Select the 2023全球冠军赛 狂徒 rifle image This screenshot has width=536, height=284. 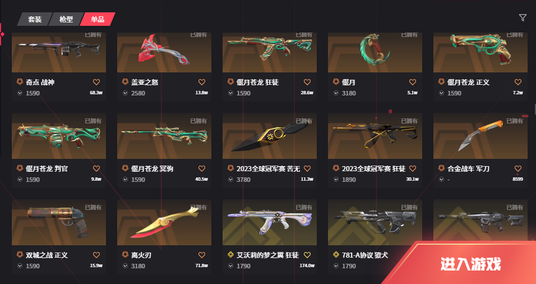click(x=375, y=136)
